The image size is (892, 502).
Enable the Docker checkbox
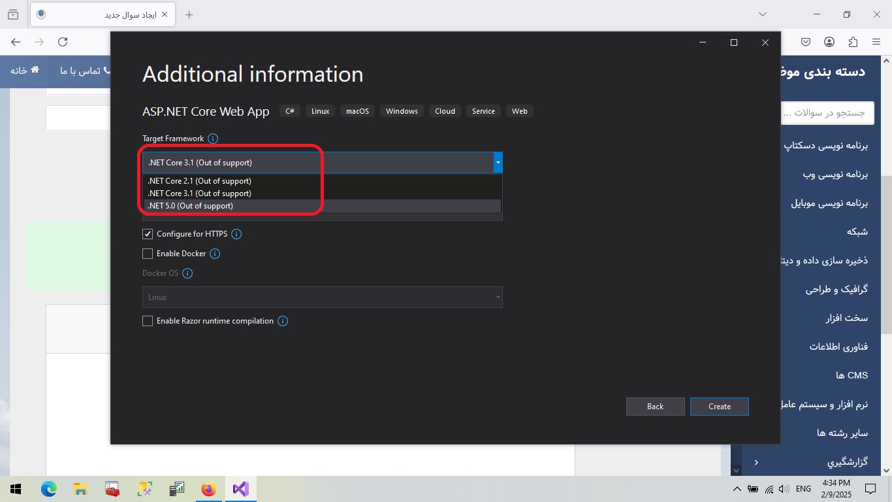point(148,254)
